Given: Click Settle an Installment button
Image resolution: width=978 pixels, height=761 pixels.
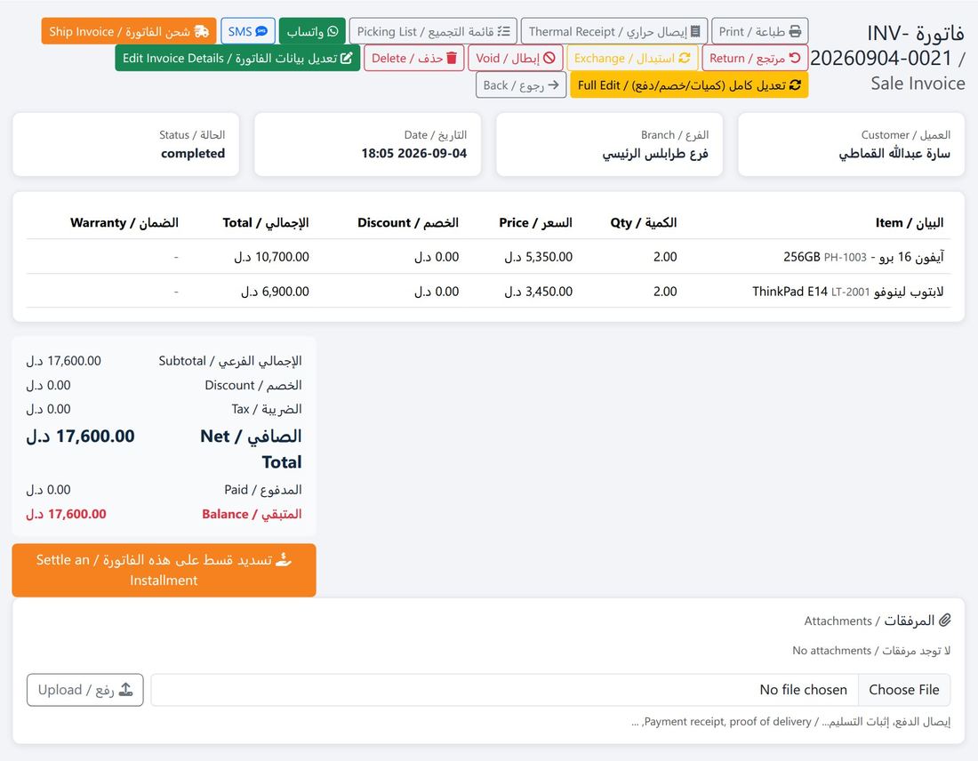Looking at the screenshot, I should (x=164, y=570).
